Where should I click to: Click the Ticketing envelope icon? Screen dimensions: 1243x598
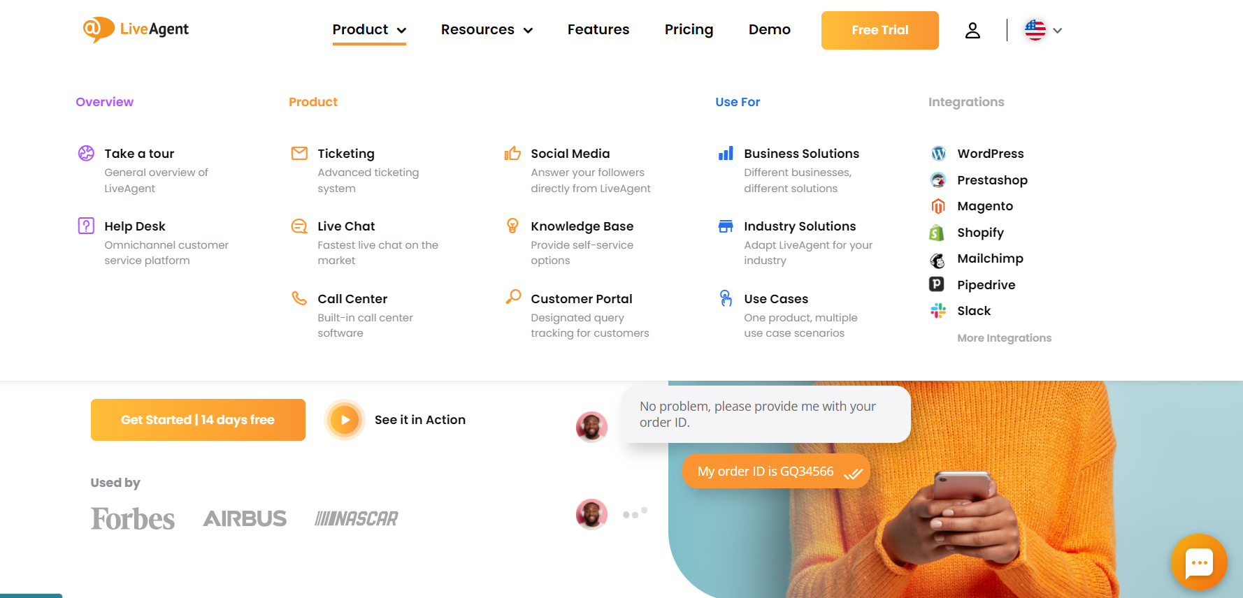299,153
